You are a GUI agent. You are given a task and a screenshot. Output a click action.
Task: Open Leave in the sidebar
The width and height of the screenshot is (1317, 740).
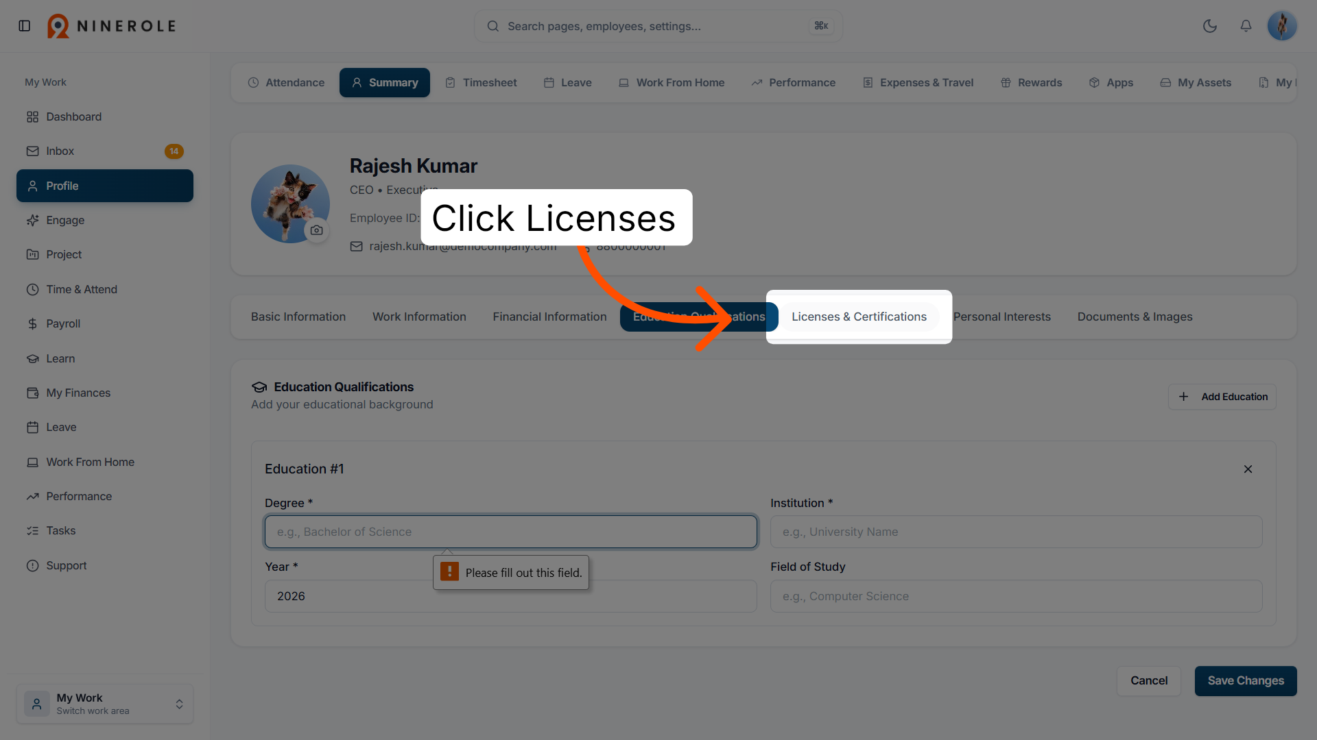105,428
